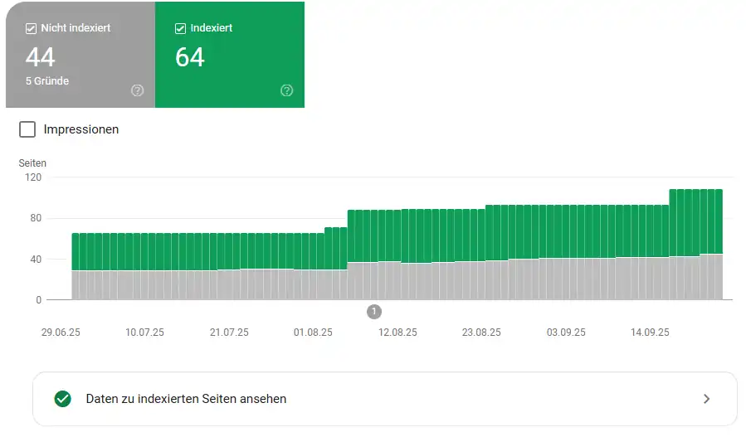This screenshot has width=746, height=437.
Task: Uncheck the Indexiert checkbox
Action: [x=181, y=28]
